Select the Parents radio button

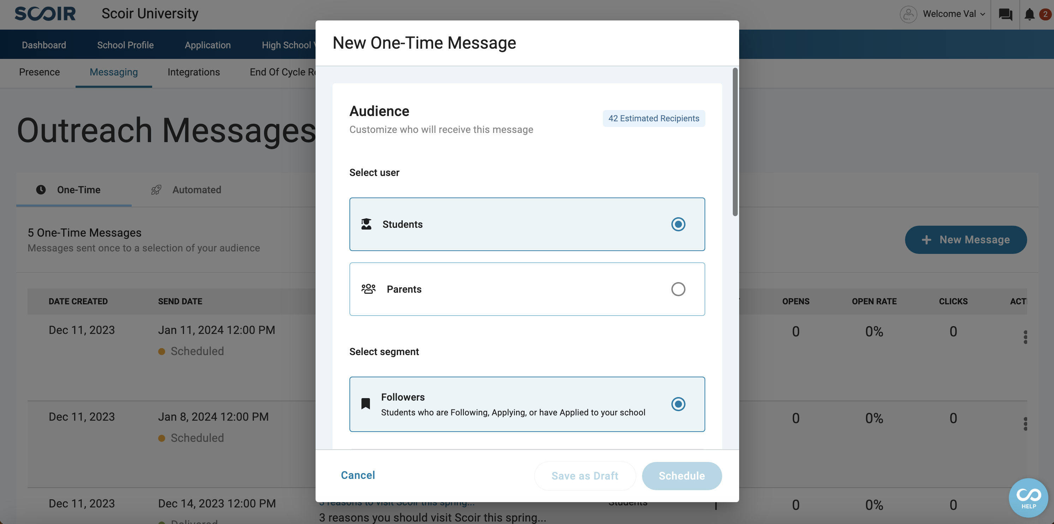pyautogui.click(x=678, y=289)
